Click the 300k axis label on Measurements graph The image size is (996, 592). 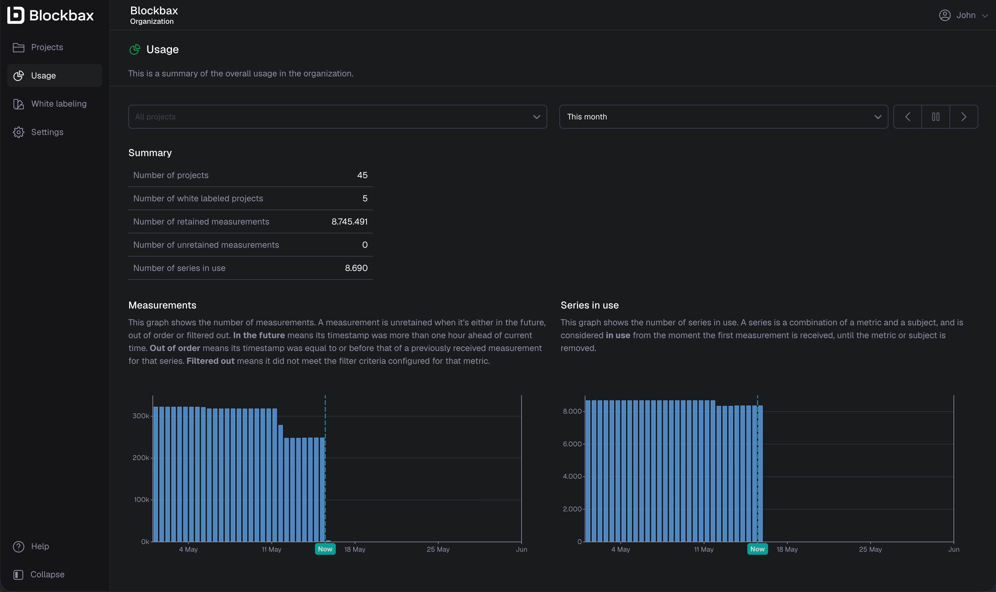pos(141,416)
